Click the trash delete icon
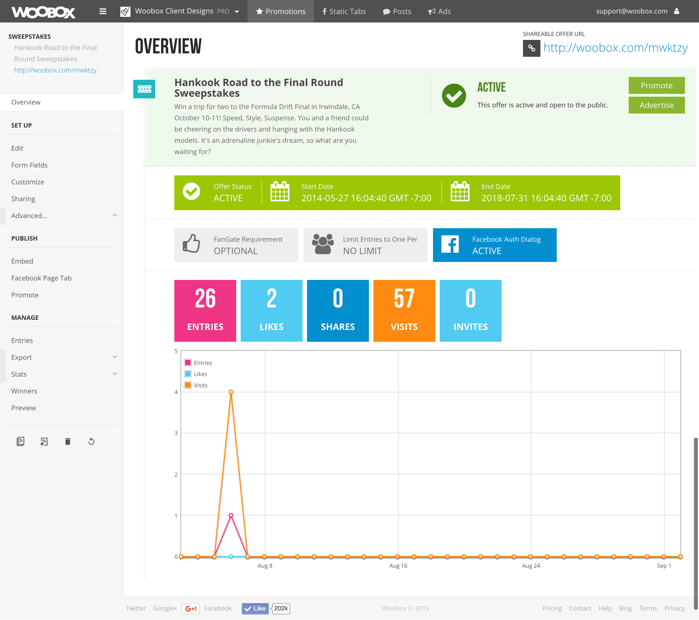 click(68, 441)
